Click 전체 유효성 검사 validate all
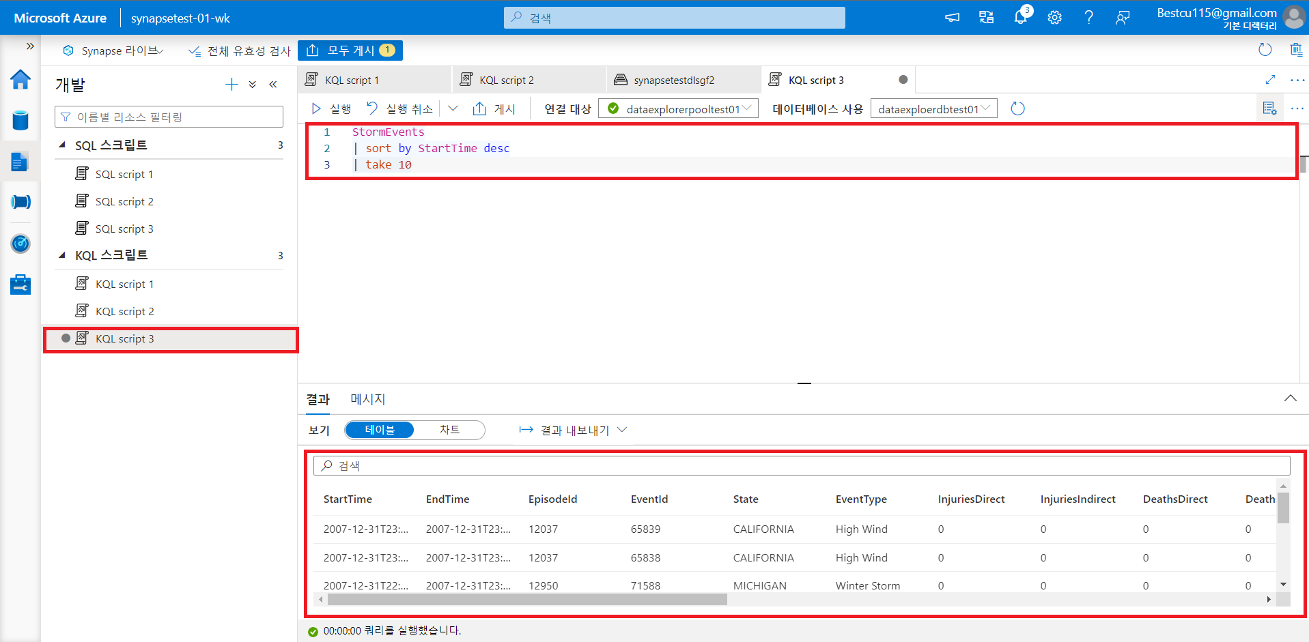 tap(240, 50)
